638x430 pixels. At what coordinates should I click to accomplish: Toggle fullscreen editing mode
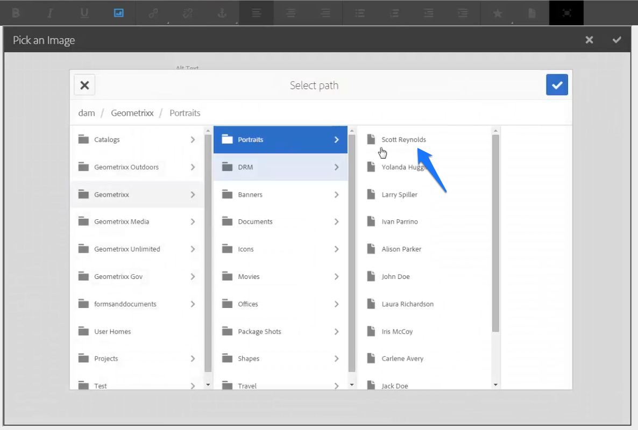(x=566, y=12)
